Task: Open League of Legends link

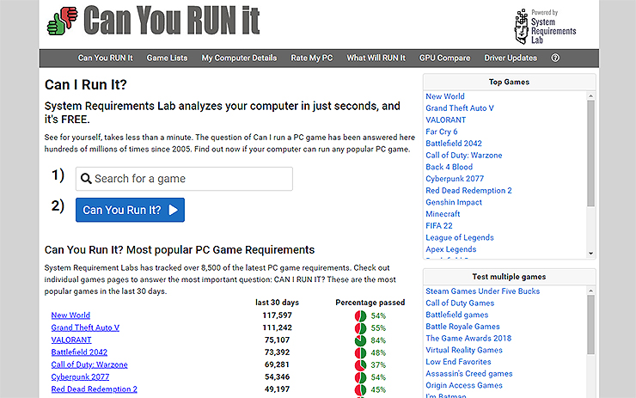Action: [460, 238]
